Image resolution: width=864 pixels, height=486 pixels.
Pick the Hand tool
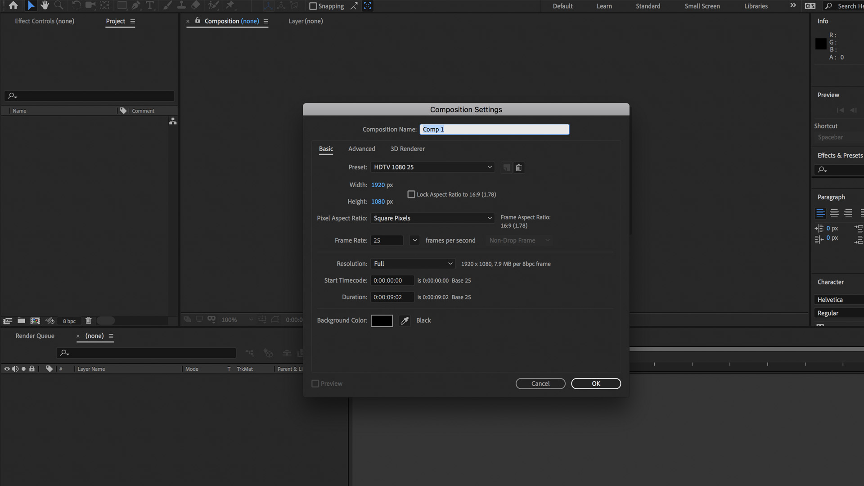tap(45, 6)
